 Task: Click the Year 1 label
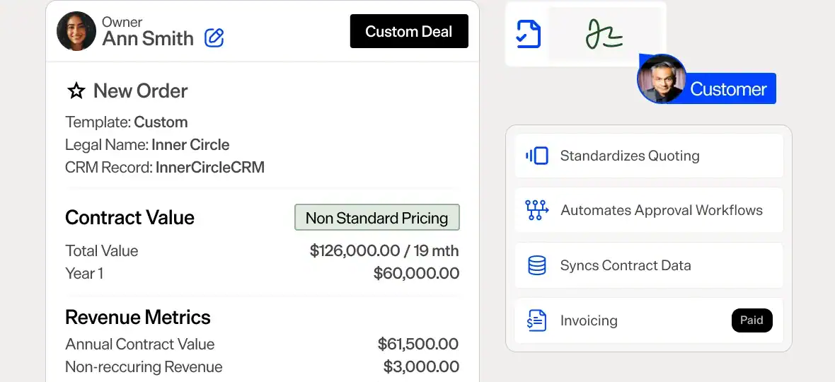tap(84, 274)
